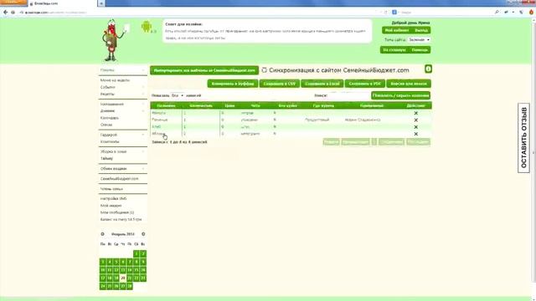This screenshot has height=301, width=536.
Task: Expand the Гардероб sidebar section arrow
Action: click(x=143, y=135)
